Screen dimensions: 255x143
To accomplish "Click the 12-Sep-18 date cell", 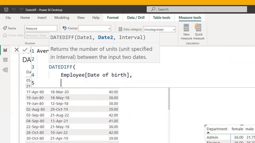I will 59,104.
